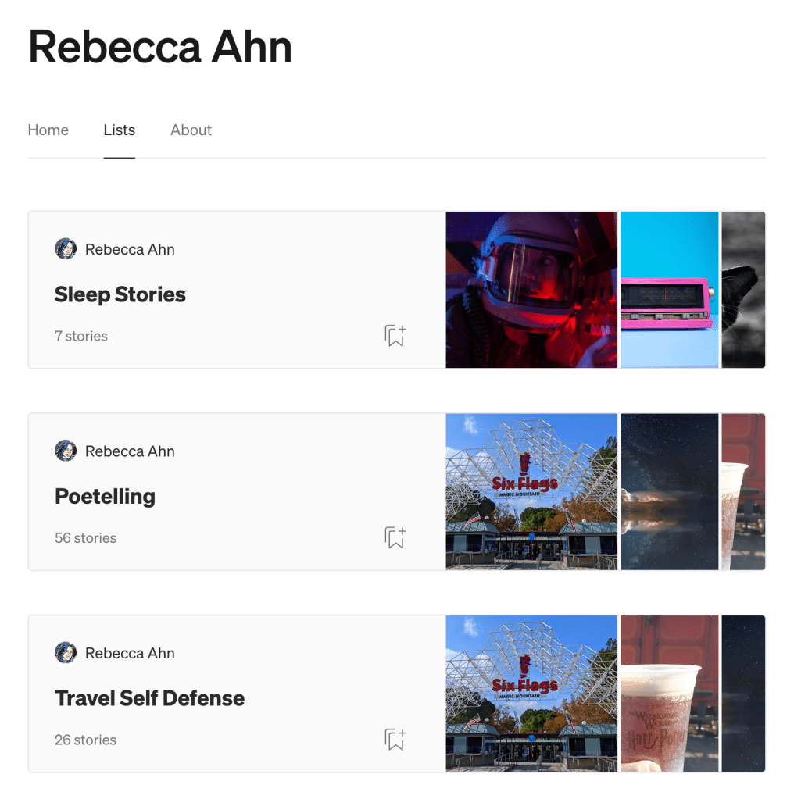Viewport: 794px width, 799px height.
Task: Click Six Flags thumbnail in Poetelling card
Action: 531,491
